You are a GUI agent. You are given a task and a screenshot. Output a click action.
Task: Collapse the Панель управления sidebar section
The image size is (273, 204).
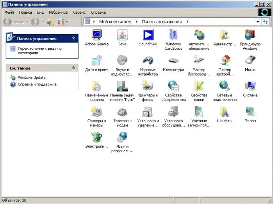73,38
